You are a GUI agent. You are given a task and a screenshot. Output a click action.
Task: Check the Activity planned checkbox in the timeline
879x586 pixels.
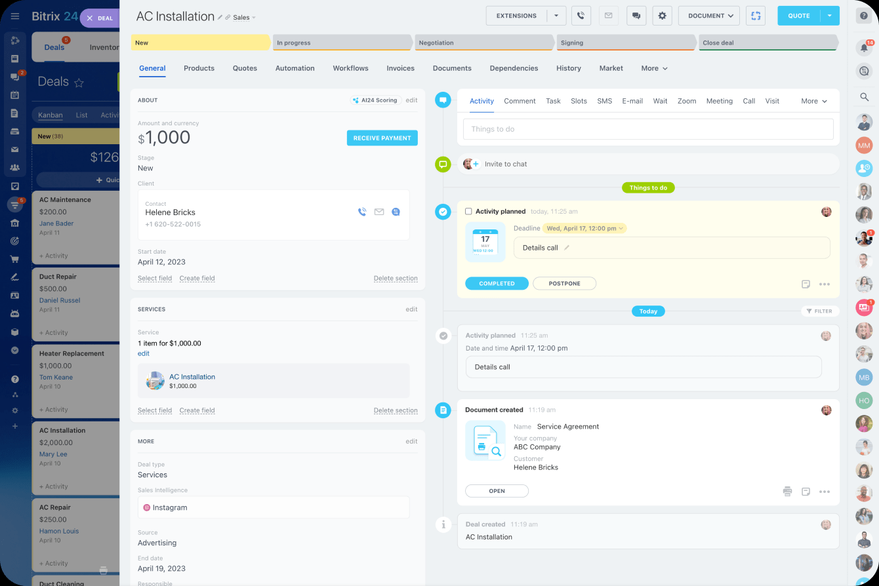(x=468, y=211)
